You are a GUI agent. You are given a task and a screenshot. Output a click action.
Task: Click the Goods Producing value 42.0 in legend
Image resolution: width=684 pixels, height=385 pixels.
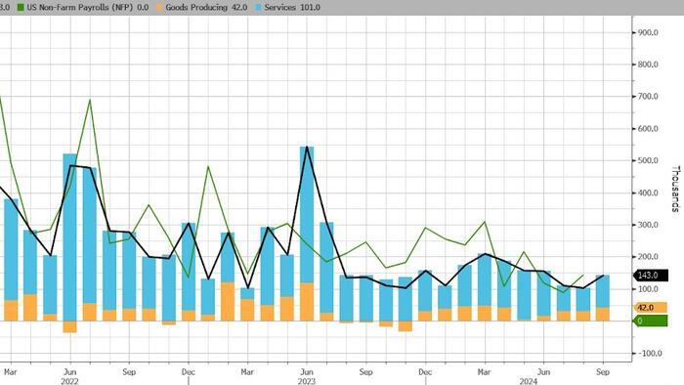pos(238,8)
